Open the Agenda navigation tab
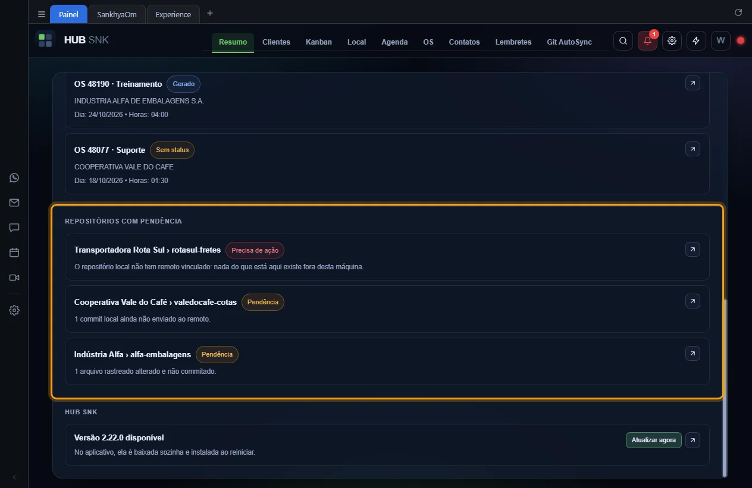 pyautogui.click(x=394, y=42)
